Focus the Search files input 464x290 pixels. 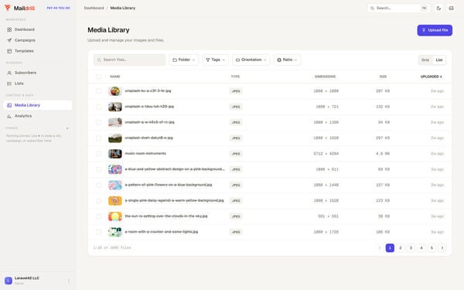[x=129, y=60]
